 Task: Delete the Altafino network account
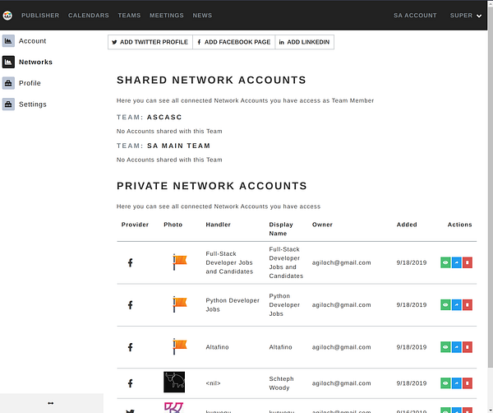click(x=468, y=347)
